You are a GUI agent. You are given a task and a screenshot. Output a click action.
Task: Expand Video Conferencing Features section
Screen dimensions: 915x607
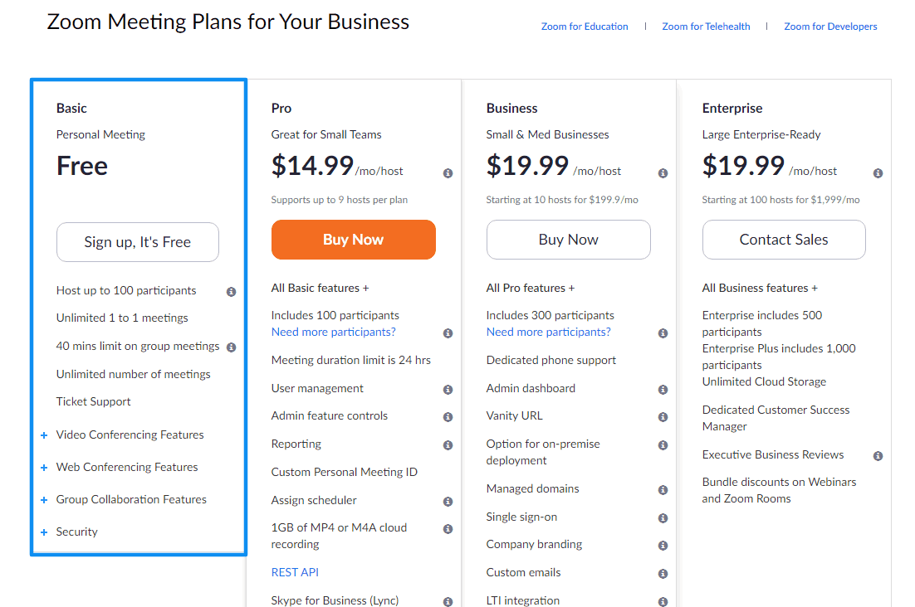[x=44, y=435]
